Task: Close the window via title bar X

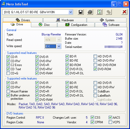Action: pos(126,4)
